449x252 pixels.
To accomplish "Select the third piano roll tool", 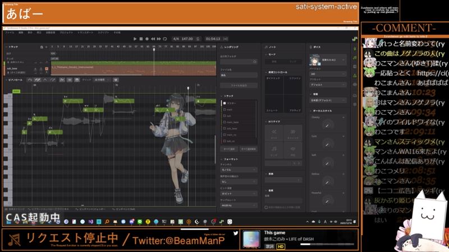I will (45, 80).
